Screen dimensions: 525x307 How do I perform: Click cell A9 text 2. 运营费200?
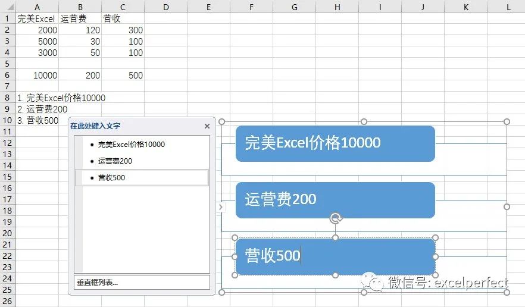[x=42, y=109]
